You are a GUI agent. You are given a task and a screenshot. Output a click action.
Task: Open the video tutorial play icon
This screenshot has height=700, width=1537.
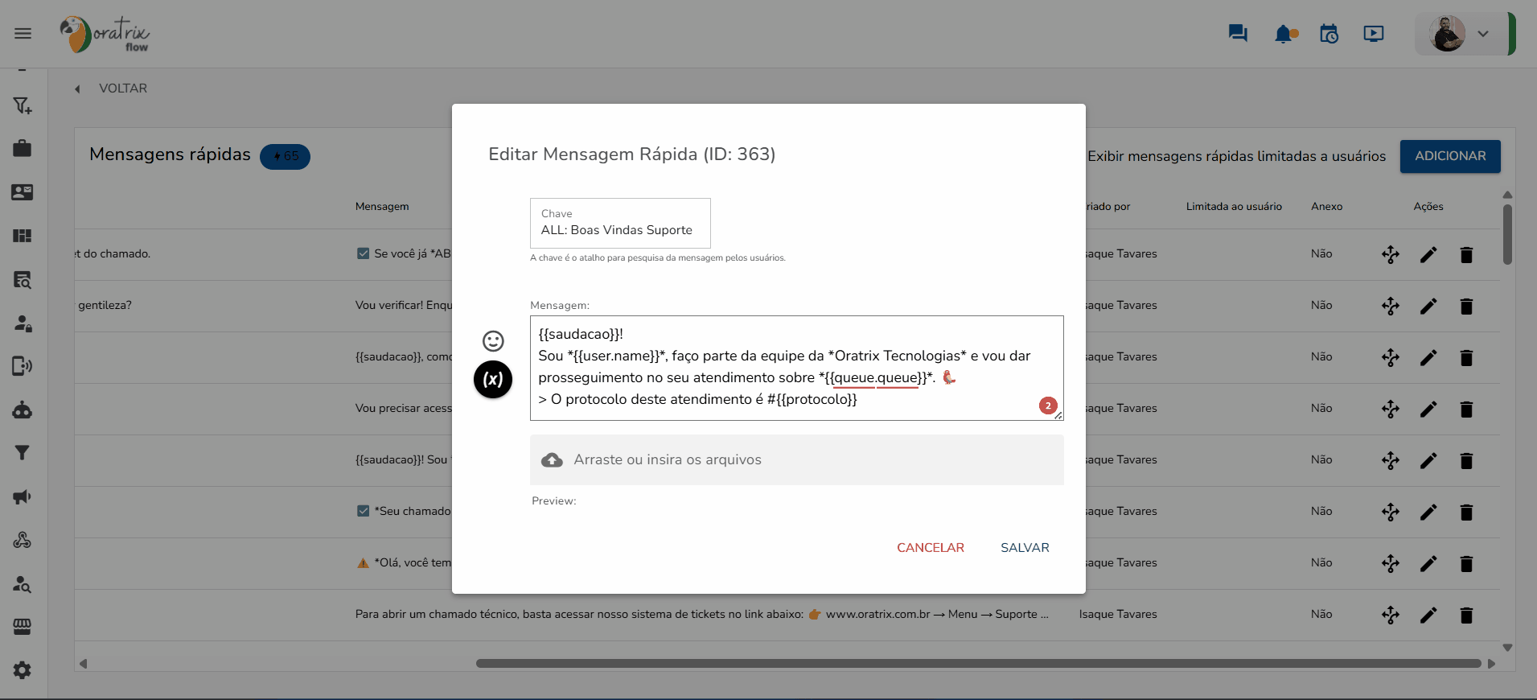tap(1374, 34)
